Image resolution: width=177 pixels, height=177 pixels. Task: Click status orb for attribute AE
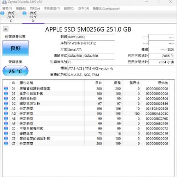coord(6,119)
